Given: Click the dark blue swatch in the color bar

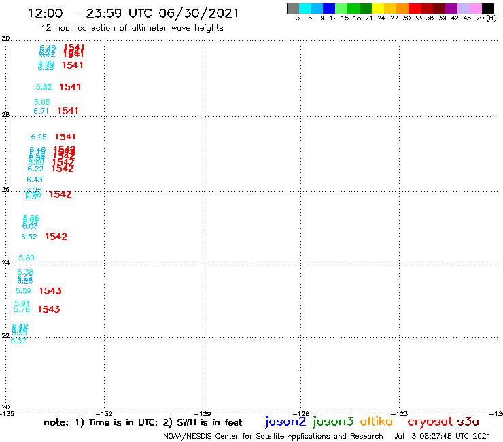Looking at the screenshot, I should [x=329, y=8].
